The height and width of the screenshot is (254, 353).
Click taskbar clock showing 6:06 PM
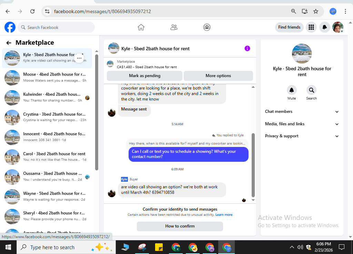[323, 247]
